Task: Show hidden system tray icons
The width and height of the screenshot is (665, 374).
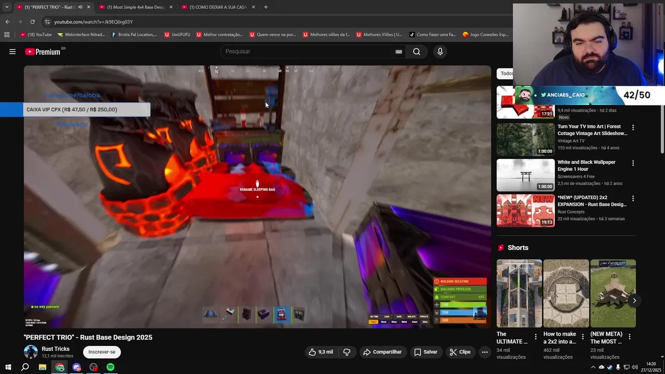Action: pyautogui.click(x=593, y=367)
